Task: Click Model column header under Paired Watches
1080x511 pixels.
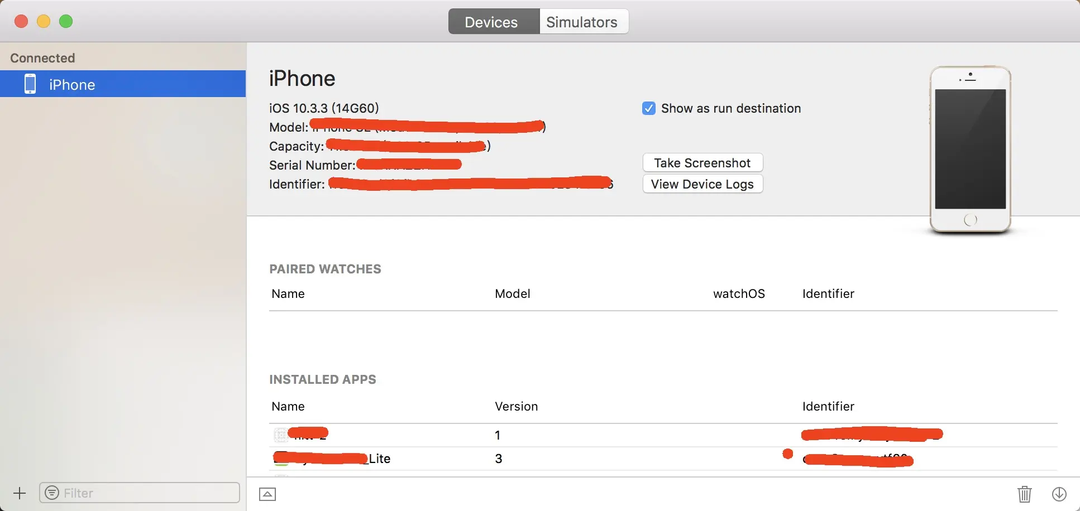Action: point(513,294)
